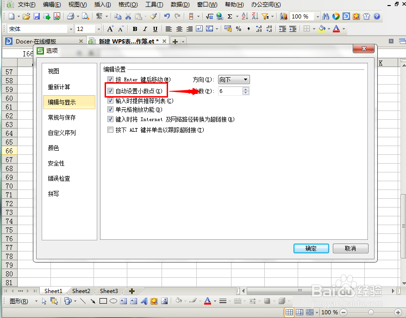Toggle 输入时提供推荐列表 checkbox
Image resolution: width=406 pixels, height=318 pixels.
point(110,101)
